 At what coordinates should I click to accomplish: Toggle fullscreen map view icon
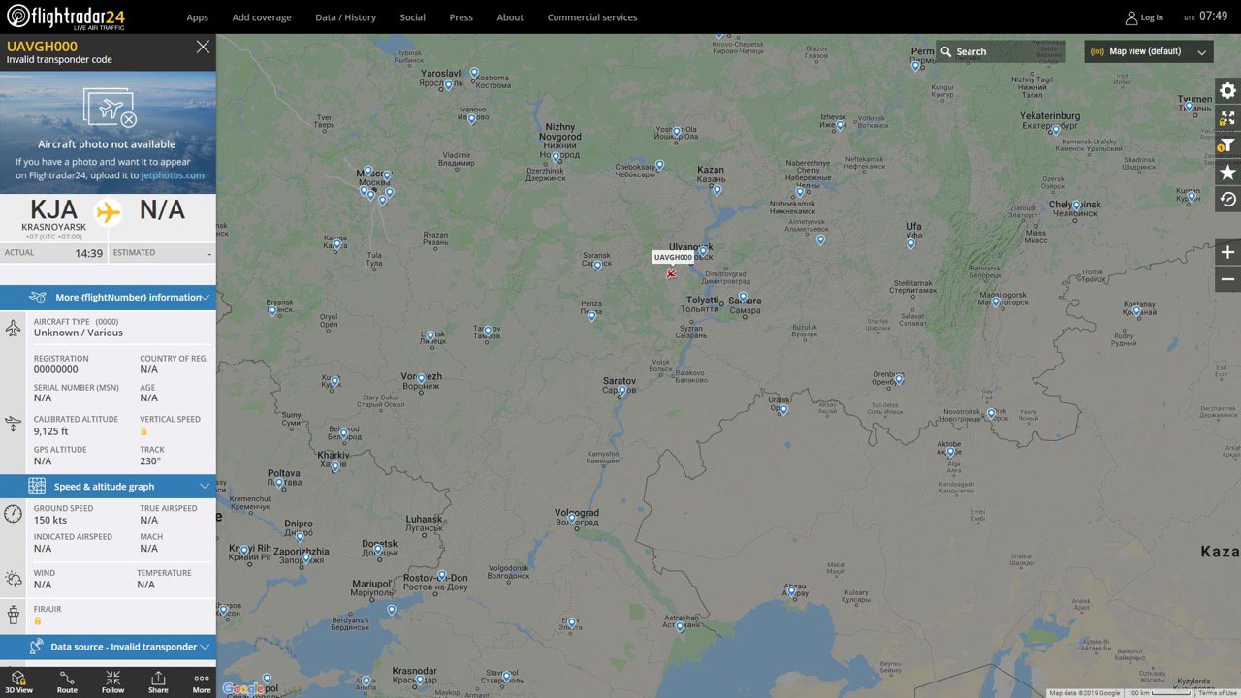(x=1227, y=118)
